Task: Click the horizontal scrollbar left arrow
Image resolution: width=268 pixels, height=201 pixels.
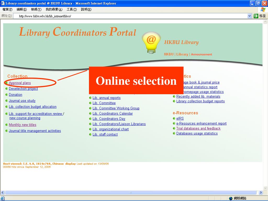Action: click(2, 192)
